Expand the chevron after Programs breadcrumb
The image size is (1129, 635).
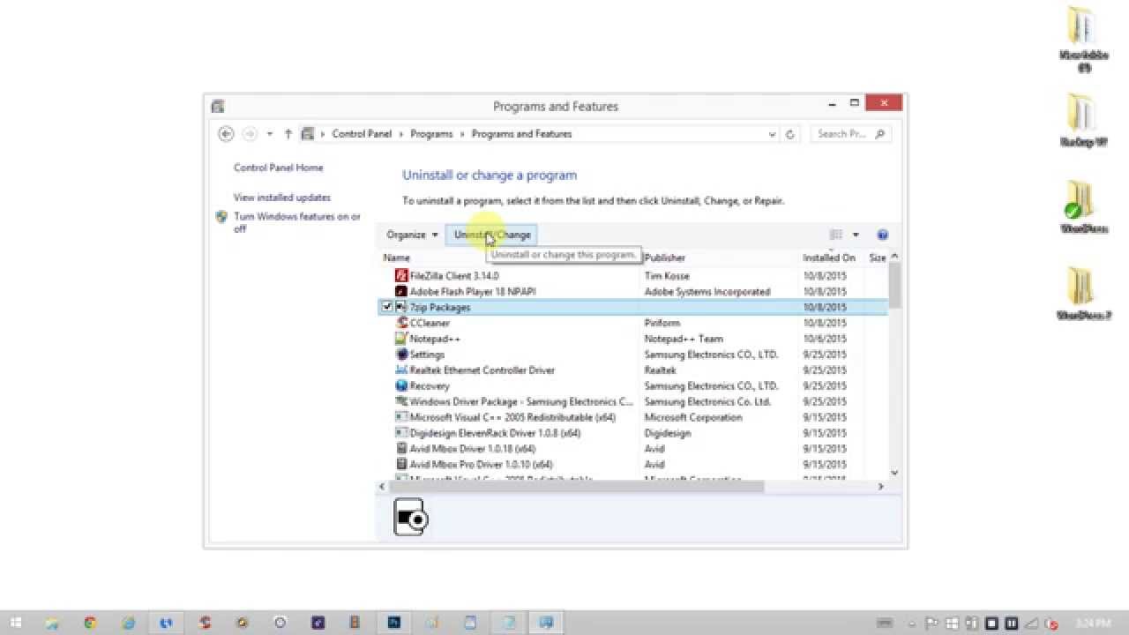click(x=462, y=134)
